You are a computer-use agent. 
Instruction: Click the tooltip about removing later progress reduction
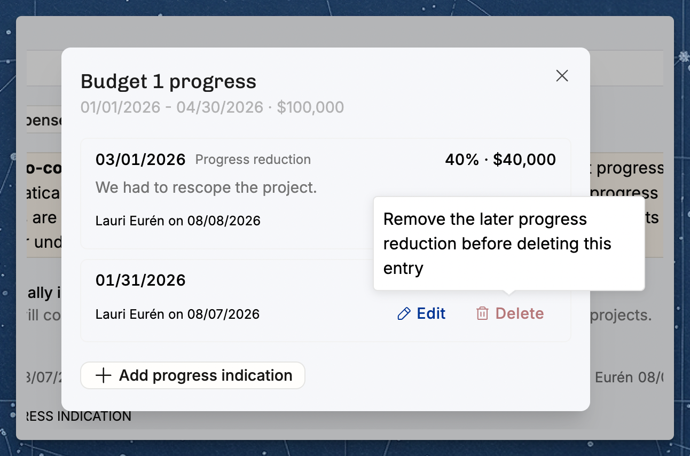point(509,243)
